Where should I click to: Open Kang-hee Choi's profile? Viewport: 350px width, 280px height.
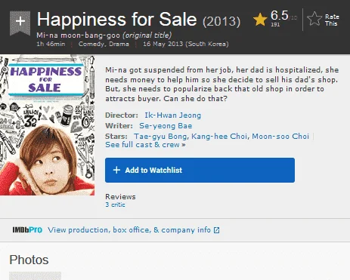click(219, 136)
